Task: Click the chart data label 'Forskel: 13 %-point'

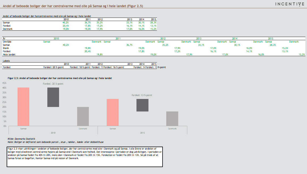Action: pos(142,95)
